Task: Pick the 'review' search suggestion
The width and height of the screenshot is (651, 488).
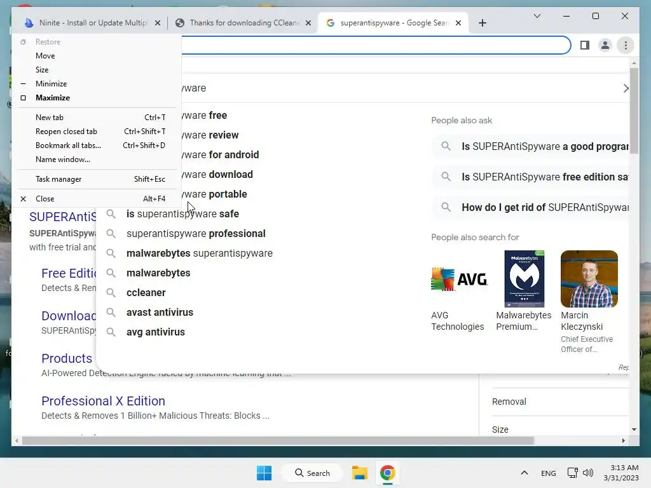Action: 210,135
